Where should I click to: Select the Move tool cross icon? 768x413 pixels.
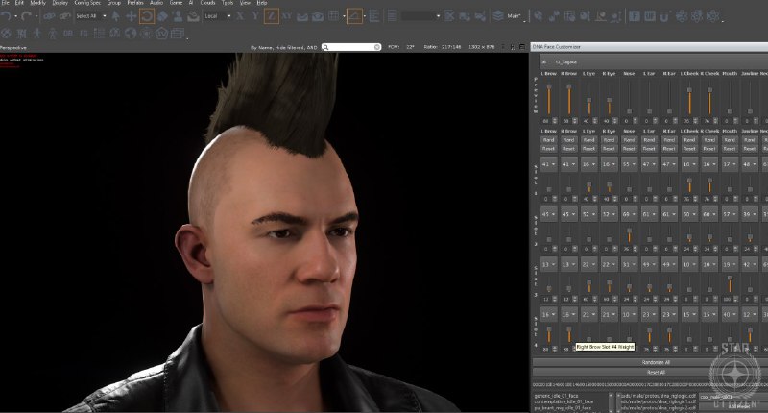click(131, 16)
